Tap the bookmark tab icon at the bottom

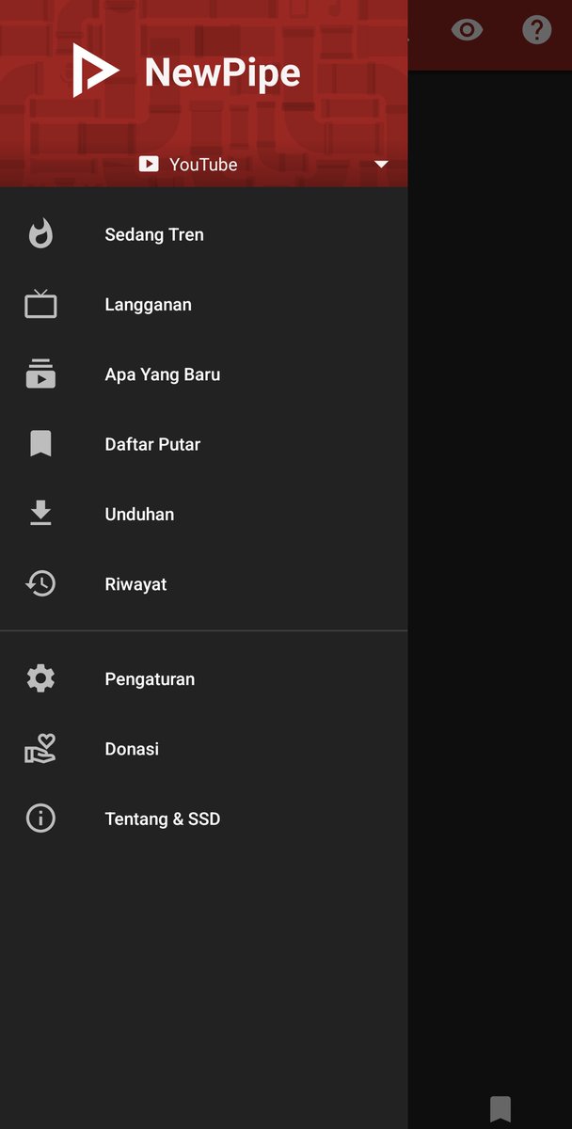pyautogui.click(x=500, y=1109)
